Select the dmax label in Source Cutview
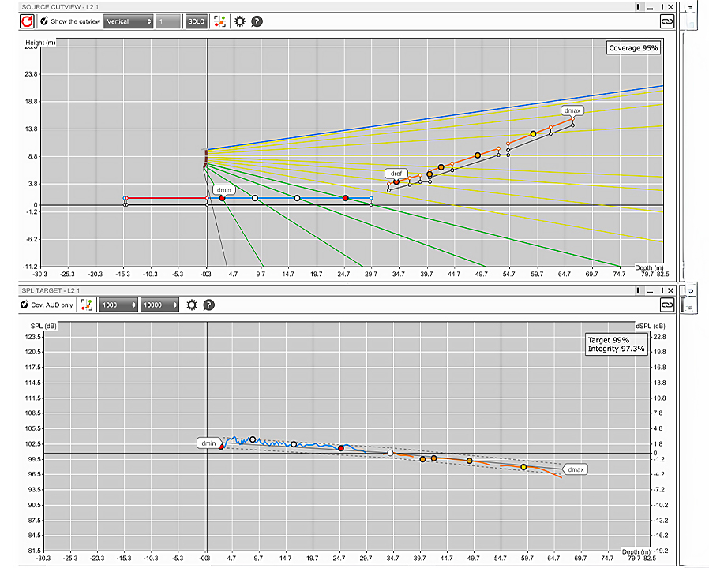The height and width of the screenshot is (568, 709). [572, 111]
